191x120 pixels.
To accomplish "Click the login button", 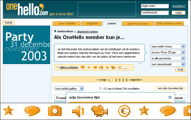I will point(178,13).
